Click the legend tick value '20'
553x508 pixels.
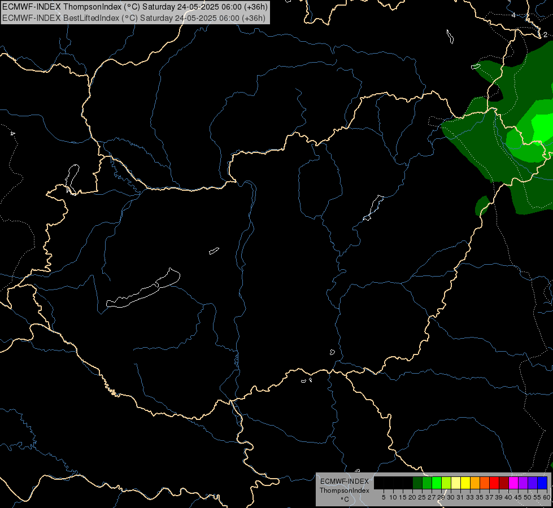pos(413,497)
